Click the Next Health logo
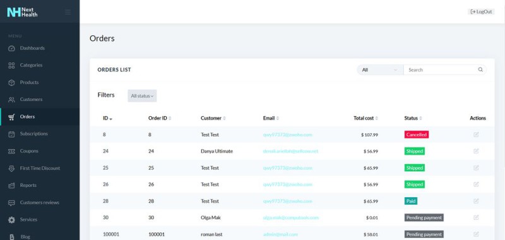505x240 pixels. (22, 12)
